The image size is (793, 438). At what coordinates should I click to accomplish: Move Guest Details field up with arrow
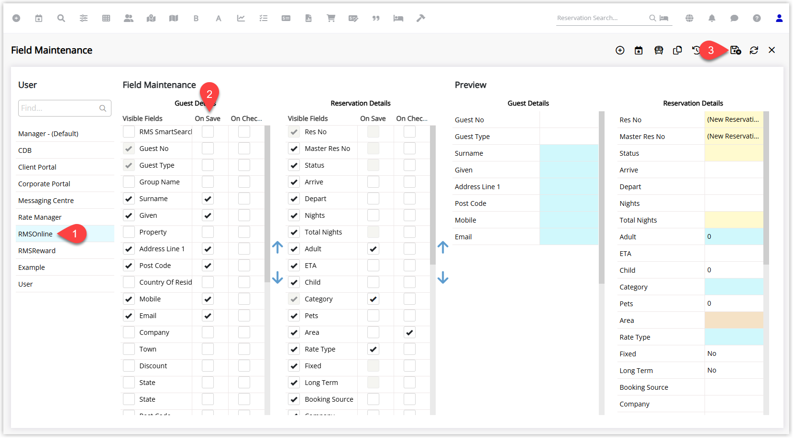[277, 247]
